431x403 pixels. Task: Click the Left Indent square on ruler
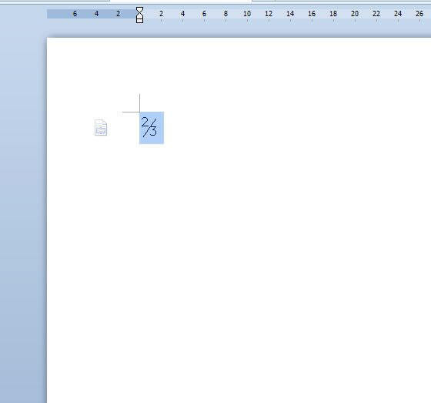(x=139, y=20)
